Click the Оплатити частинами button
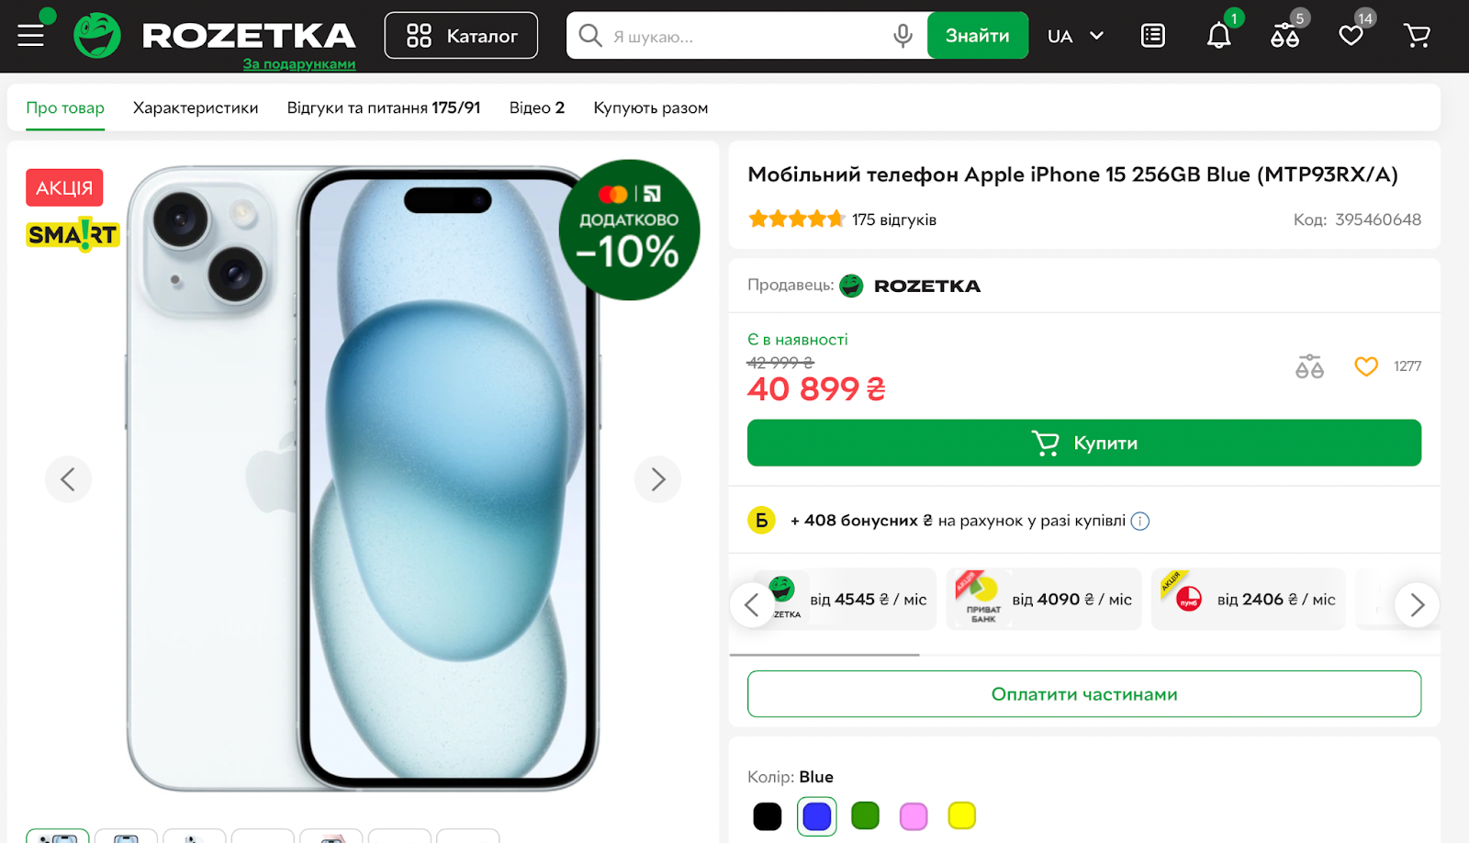Viewport: 1469px width, 843px height. coord(1083,694)
